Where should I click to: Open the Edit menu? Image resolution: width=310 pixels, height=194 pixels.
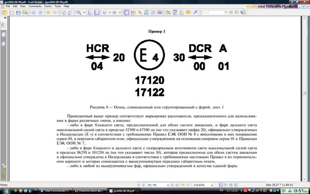coord(15,6)
